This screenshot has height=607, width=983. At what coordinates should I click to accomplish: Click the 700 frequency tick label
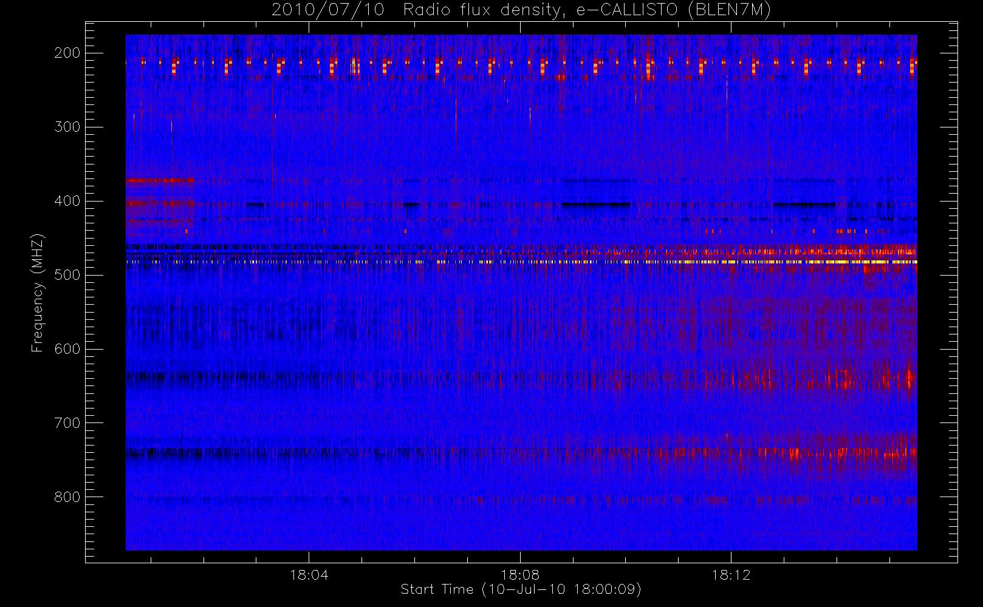67,423
